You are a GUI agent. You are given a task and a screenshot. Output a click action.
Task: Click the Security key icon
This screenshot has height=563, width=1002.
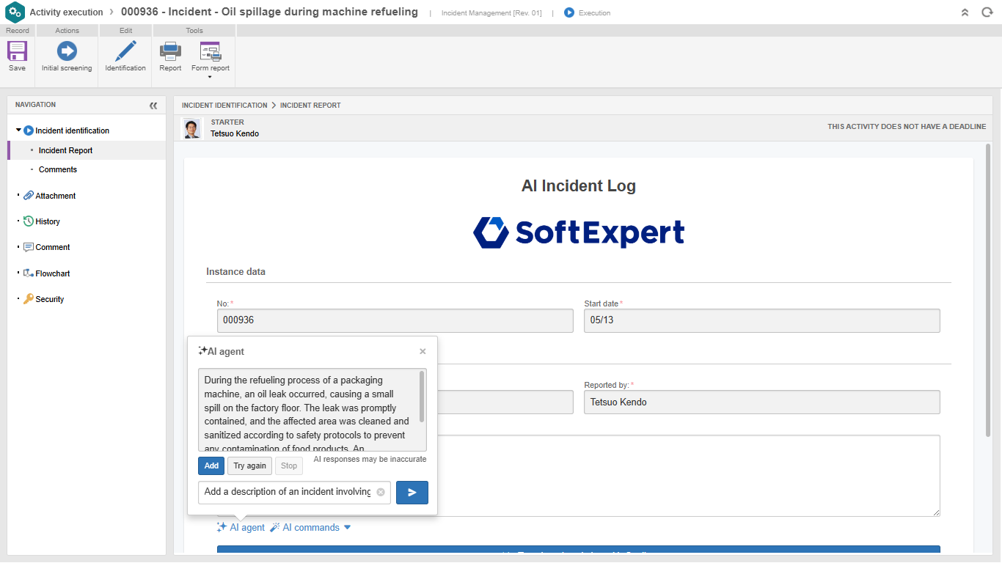coord(29,299)
